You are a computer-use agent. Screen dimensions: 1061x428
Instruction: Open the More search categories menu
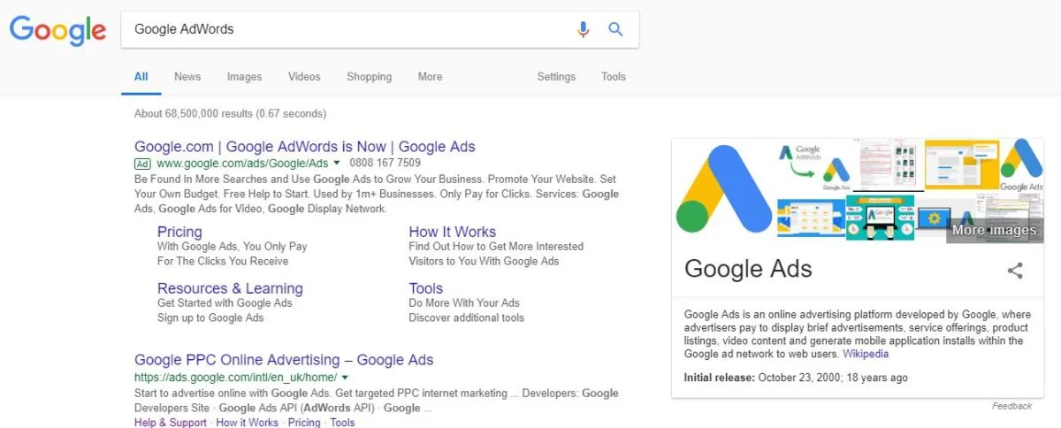(x=431, y=77)
